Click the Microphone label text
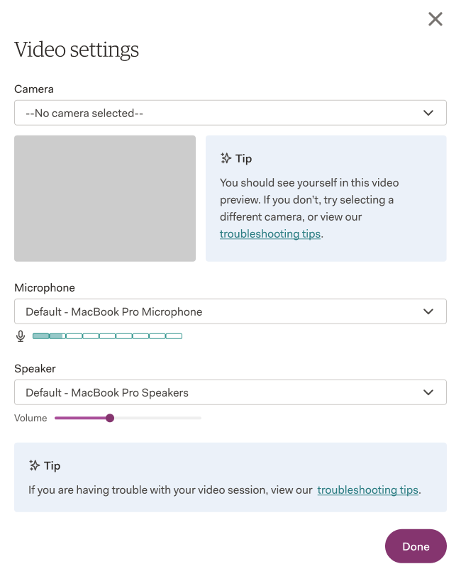This screenshot has height=586, width=461. (x=45, y=288)
